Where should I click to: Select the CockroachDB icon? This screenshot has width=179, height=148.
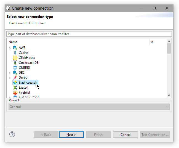click(x=15, y=63)
